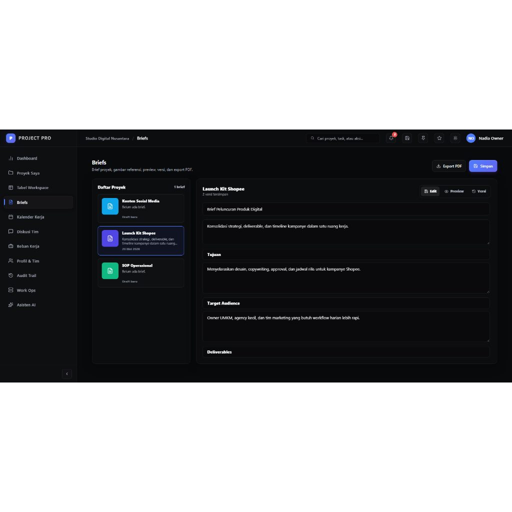Viewport: 512px width, 512px height.
Task: Click the Menyelaraskan desain textarea
Action: pyautogui.click(x=346, y=278)
